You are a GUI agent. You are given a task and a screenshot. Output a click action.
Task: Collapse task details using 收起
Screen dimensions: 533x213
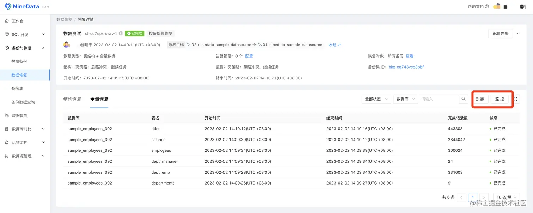(333, 45)
